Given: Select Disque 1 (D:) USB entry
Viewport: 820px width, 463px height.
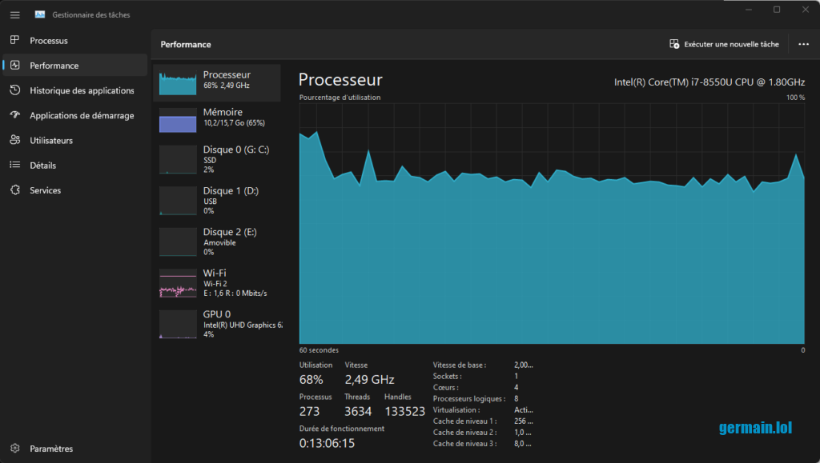Looking at the screenshot, I should click(217, 201).
